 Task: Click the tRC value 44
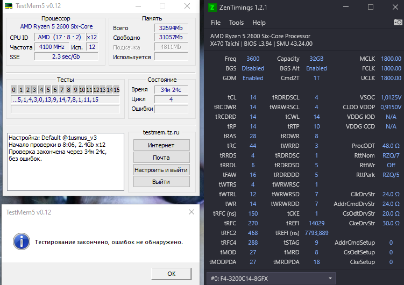[253, 146]
